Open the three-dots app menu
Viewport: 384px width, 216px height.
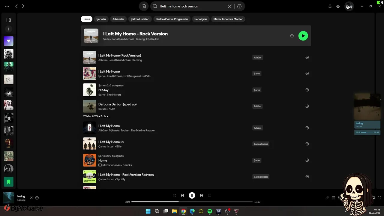click(7, 6)
